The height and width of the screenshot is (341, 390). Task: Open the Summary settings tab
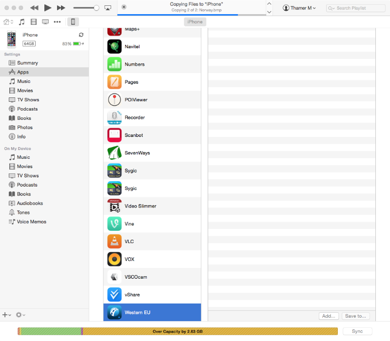44,63
